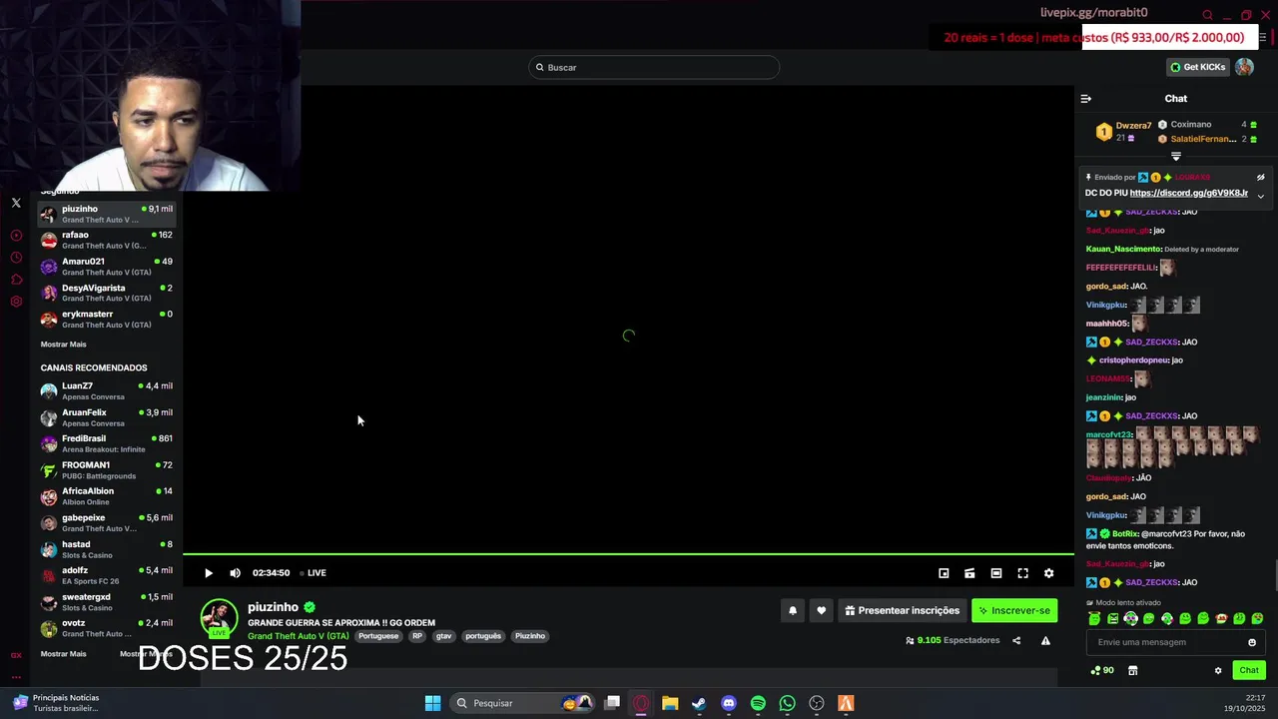
Task: Share the stream with the share icon
Action: tap(1016, 641)
